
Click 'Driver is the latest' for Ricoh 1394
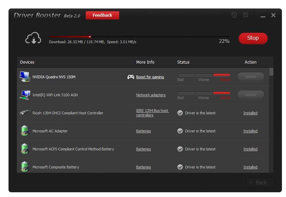point(200,113)
